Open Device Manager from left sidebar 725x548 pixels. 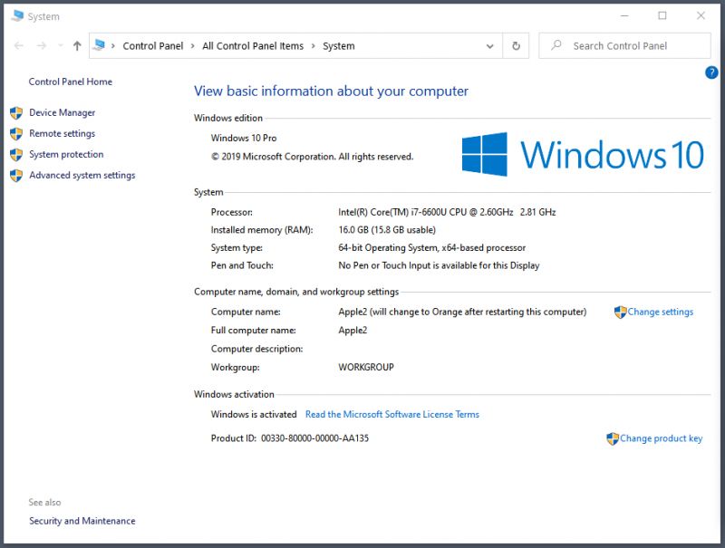click(x=62, y=112)
